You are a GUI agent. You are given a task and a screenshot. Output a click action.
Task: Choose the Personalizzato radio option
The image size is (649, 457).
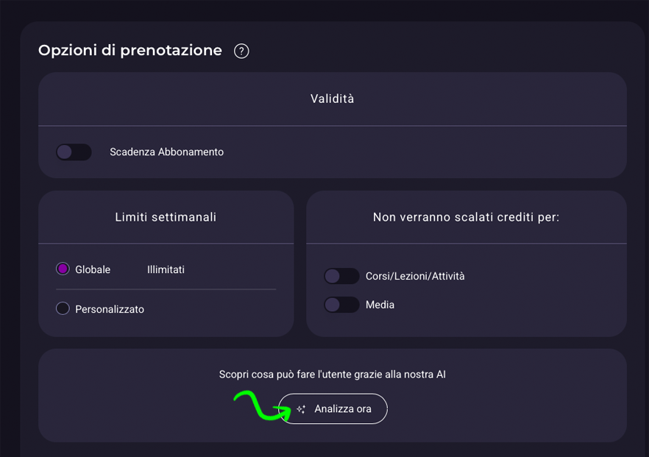tap(63, 309)
